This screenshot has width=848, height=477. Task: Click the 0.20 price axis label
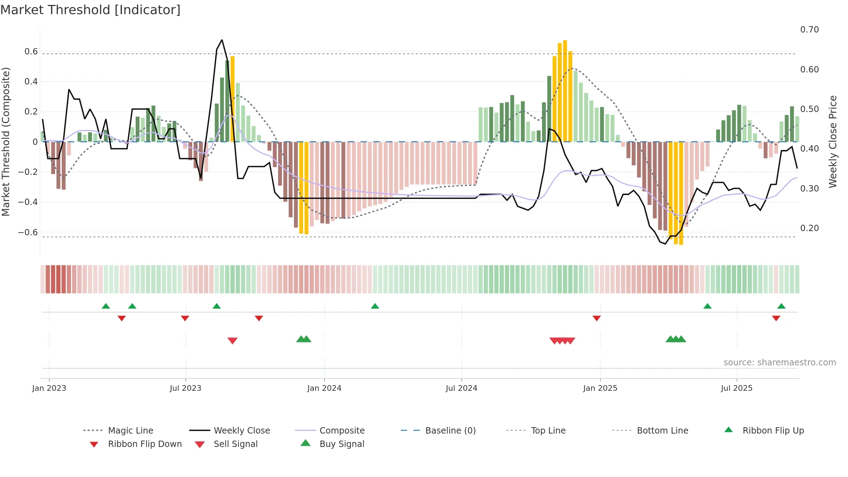coord(809,228)
